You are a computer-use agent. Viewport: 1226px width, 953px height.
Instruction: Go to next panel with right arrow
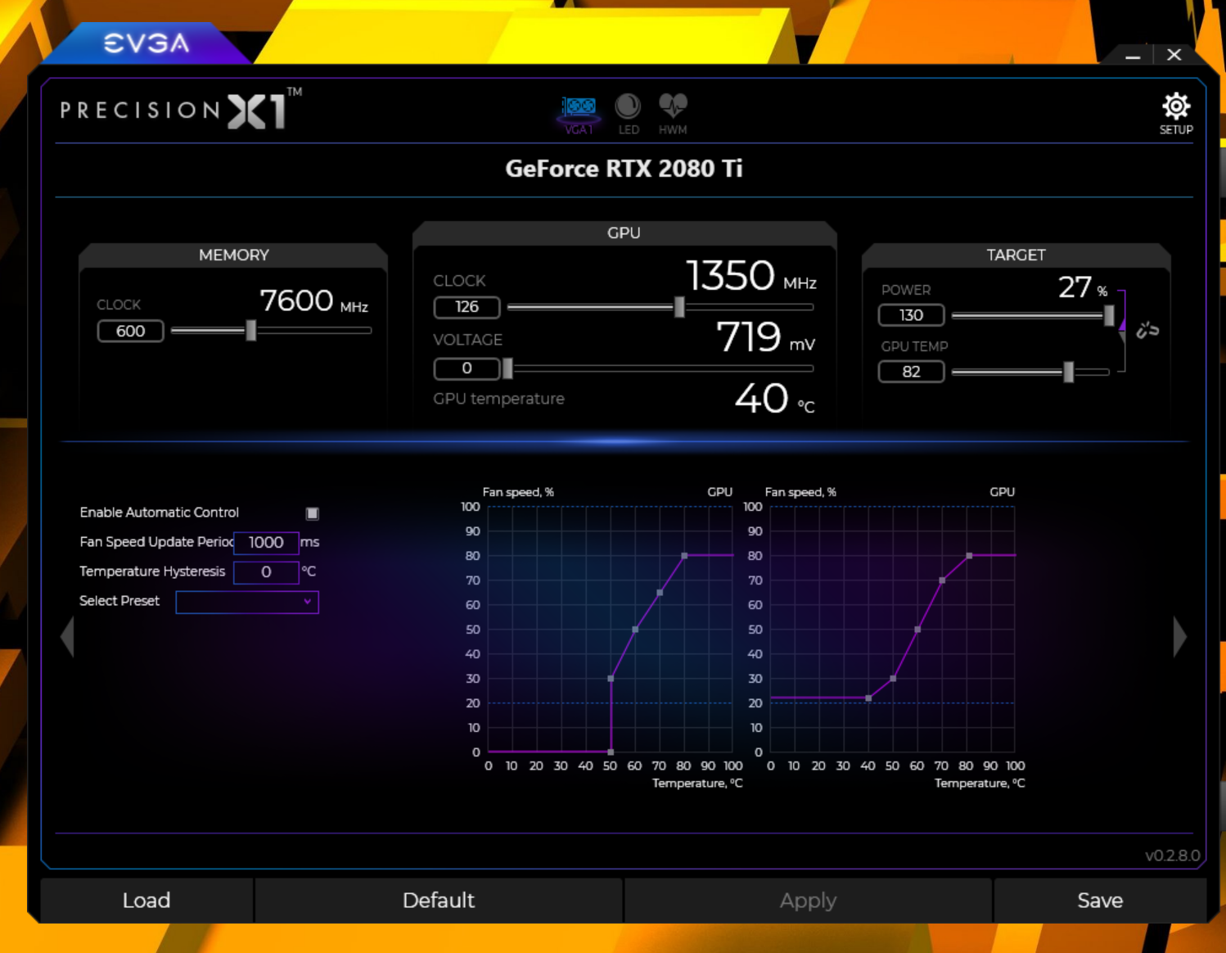point(1179,636)
